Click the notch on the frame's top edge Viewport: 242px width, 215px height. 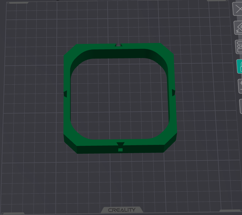coord(119,45)
